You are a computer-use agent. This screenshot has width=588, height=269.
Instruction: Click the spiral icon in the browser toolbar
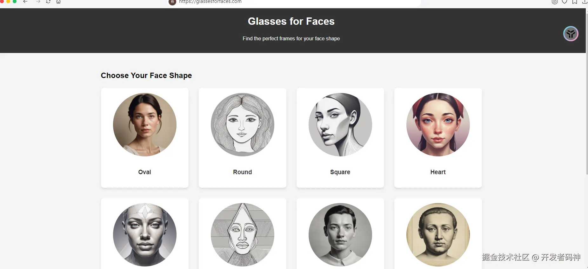coord(555,2)
